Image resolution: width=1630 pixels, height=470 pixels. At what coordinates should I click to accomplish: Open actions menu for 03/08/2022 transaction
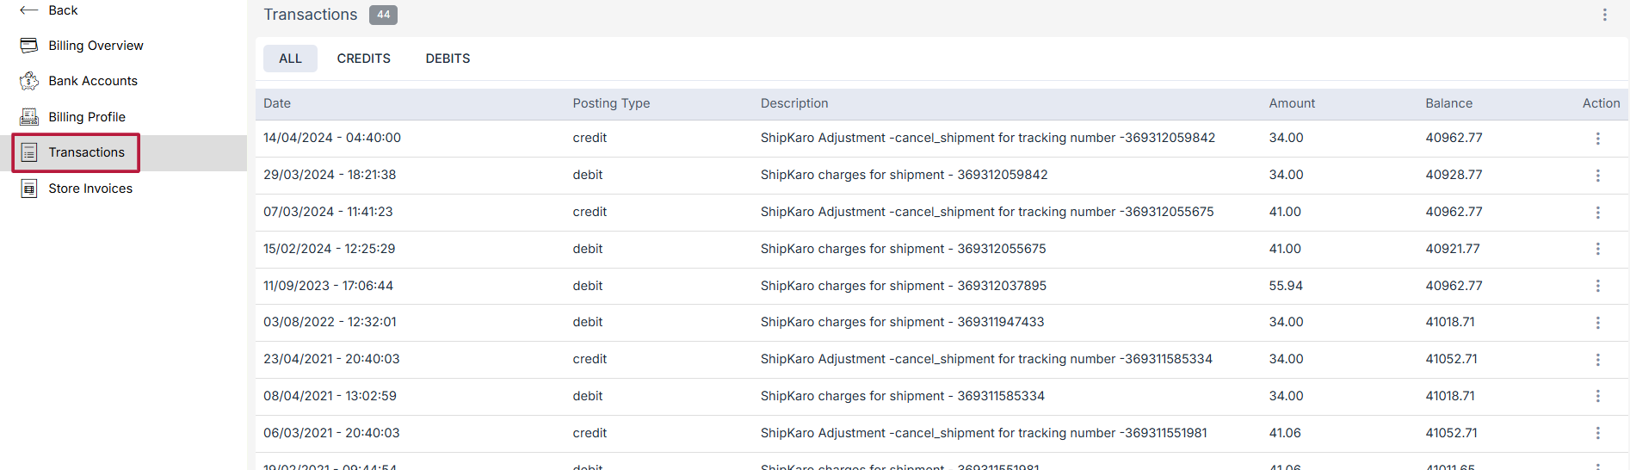tap(1597, 323)
